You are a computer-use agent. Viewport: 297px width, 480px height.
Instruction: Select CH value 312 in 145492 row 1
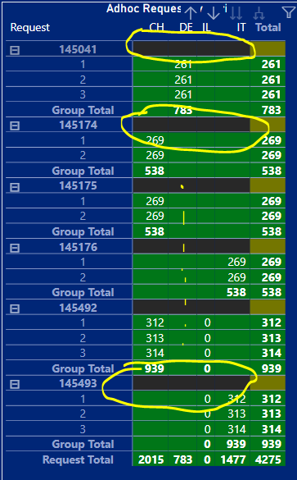tap(155, 323)
